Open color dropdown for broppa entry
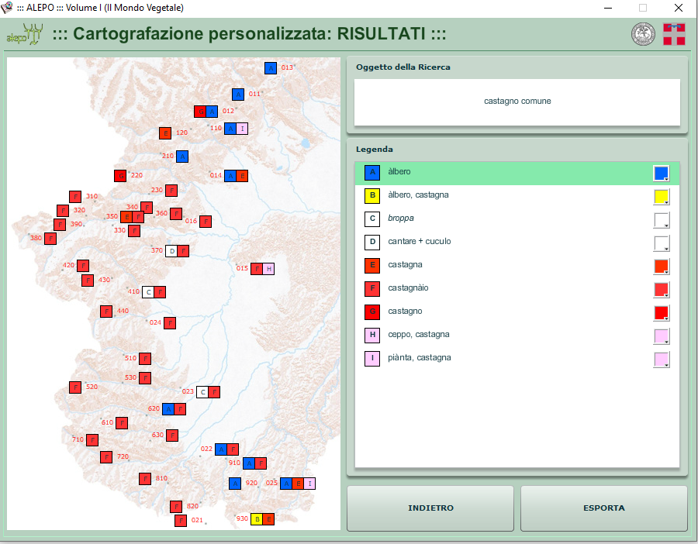The width and height of the screenshot is (698, 544). (x=662, y=220)
